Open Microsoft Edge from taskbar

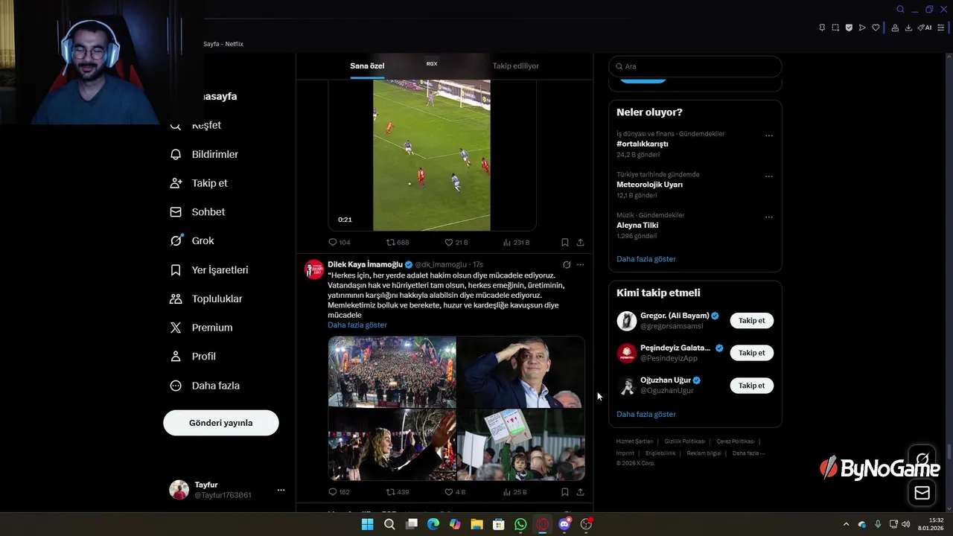coord(433,524)
